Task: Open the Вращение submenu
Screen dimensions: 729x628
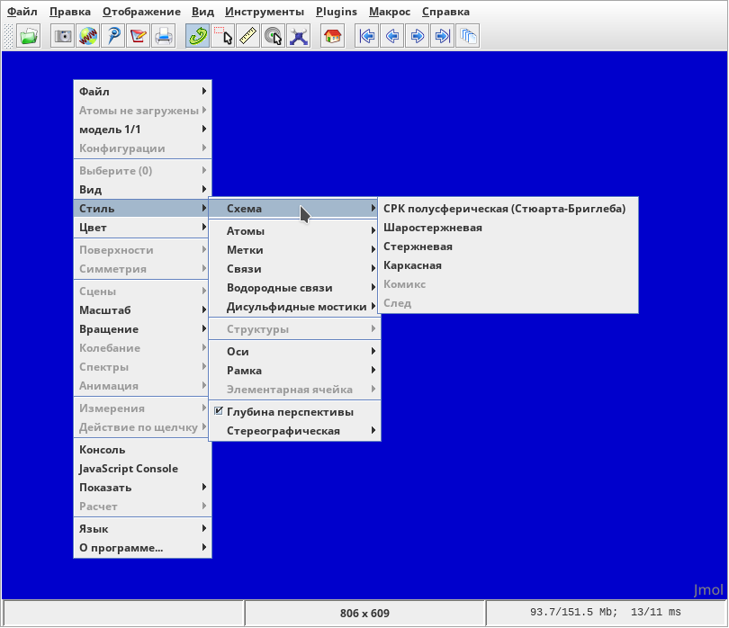Action: point(143,329)
